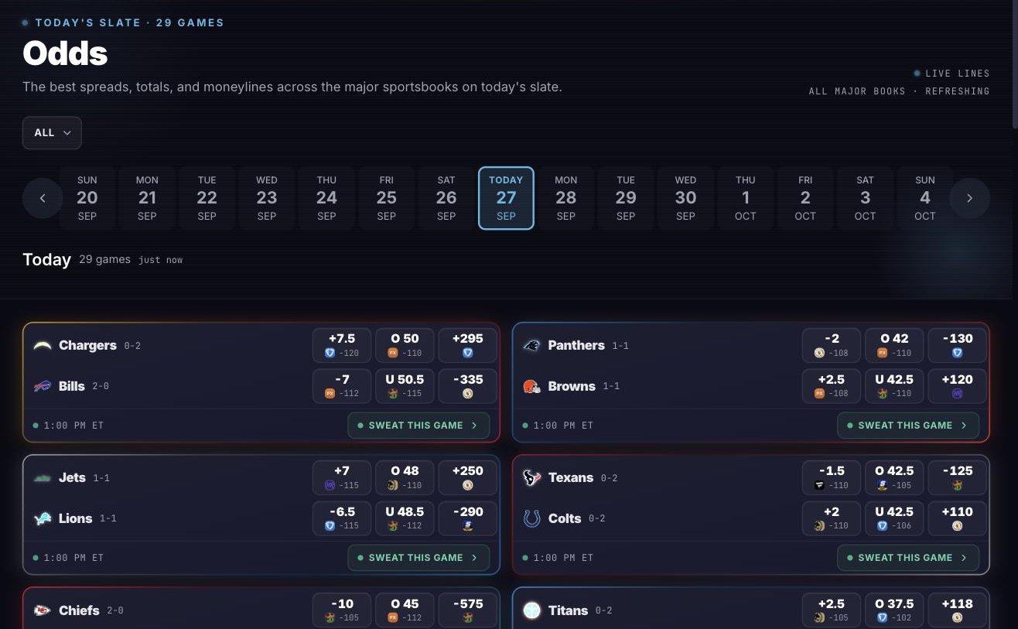Screen dimensions: 1018x629
Task: Sweat This Game for Jets vs Lions
Action: [x=418, y=558]
